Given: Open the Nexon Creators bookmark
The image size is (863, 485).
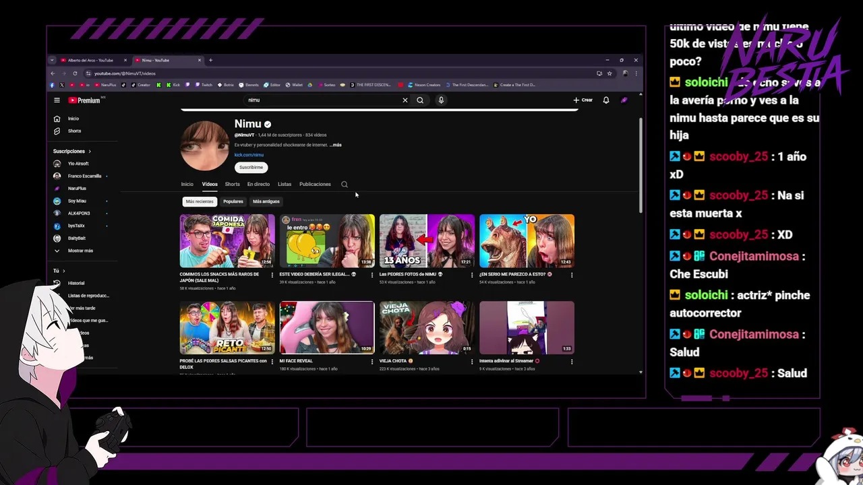Looking at the screenshot, I should (423, 85).
